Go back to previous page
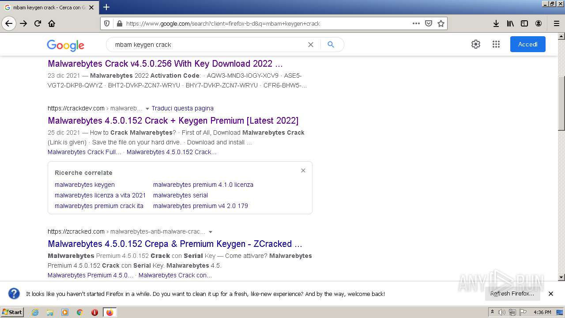Viewport: 565px width, 318px height. [x=9, y=23]
